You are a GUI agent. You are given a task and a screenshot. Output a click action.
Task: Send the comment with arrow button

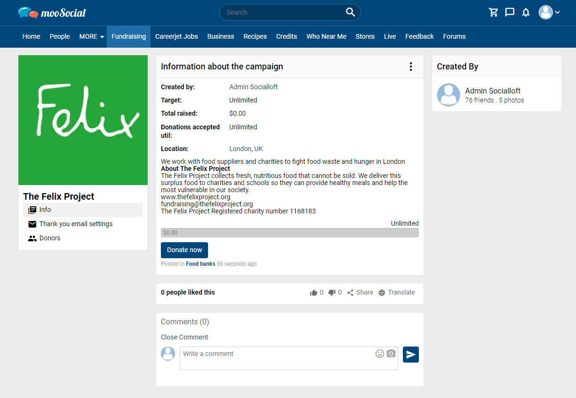tap(411, 355)
